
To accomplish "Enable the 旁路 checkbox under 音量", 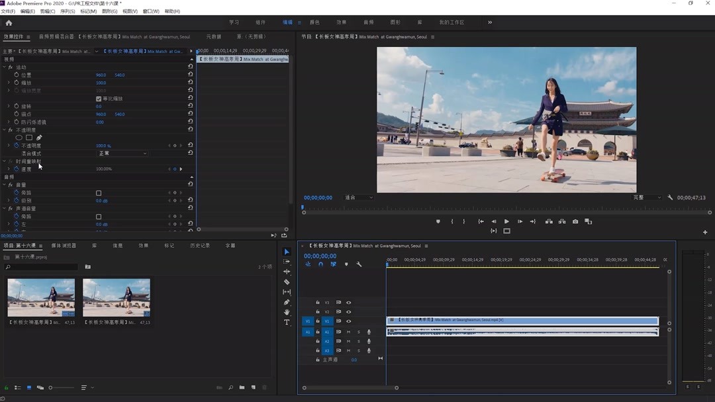I will (x=99, y=193).
